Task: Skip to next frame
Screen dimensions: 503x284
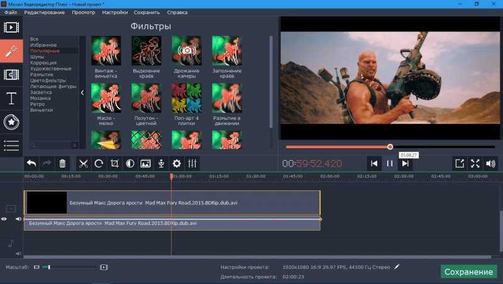Action: coord(405,163)
